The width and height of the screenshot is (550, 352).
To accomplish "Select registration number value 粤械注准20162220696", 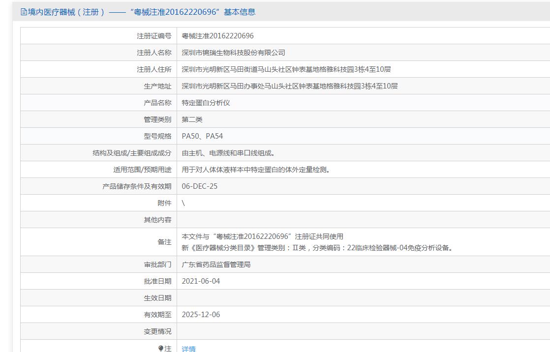I will pyautogui.click(x=217, y=36).
